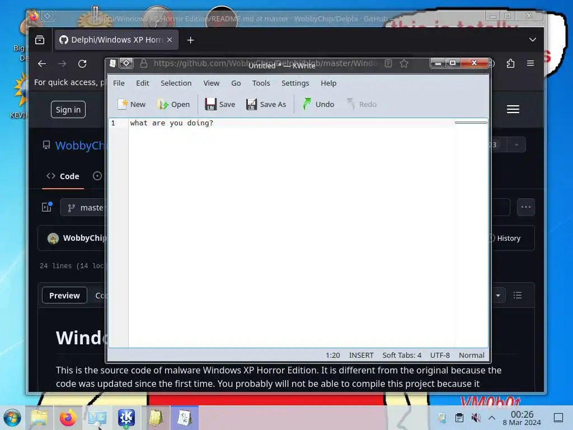Open the Normal highlighting mode selector

(471, 355)
